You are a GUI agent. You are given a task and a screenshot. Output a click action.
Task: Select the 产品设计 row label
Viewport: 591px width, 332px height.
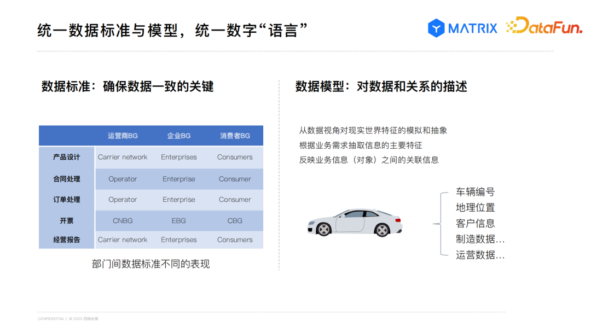coord(67,157)
